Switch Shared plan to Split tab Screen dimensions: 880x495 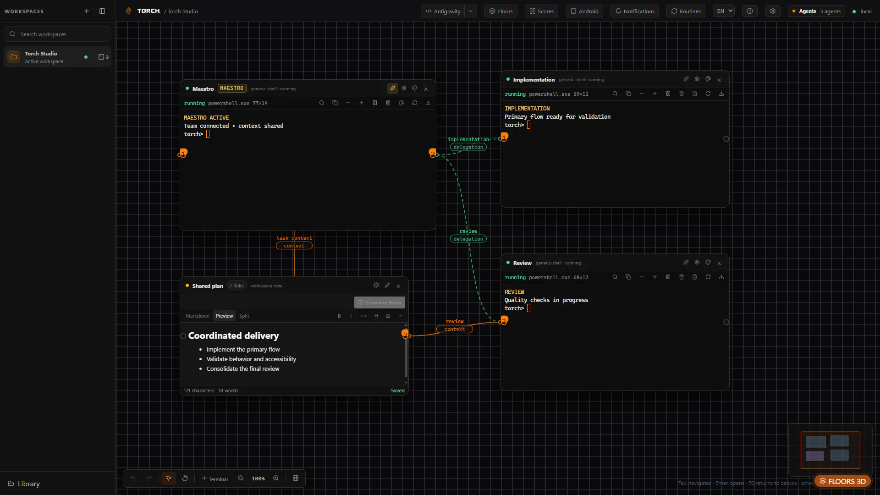244,316
